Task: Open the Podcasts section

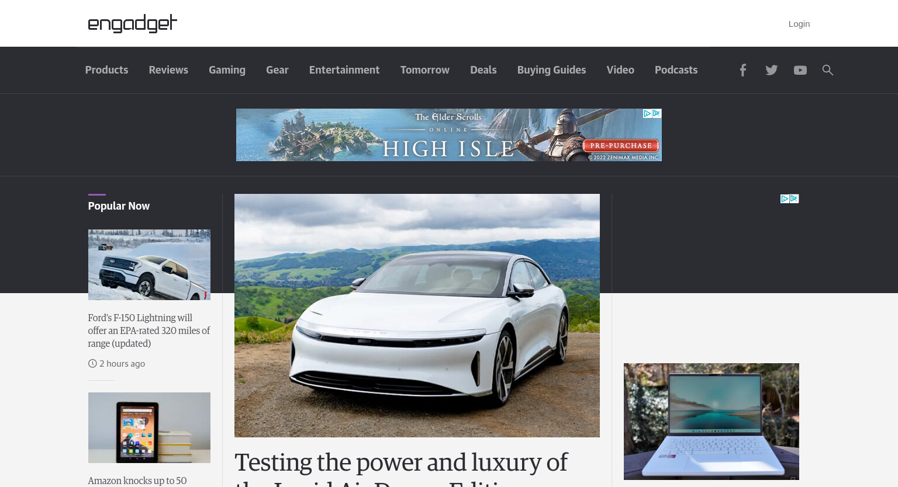Action: click(x=676, y=70)
